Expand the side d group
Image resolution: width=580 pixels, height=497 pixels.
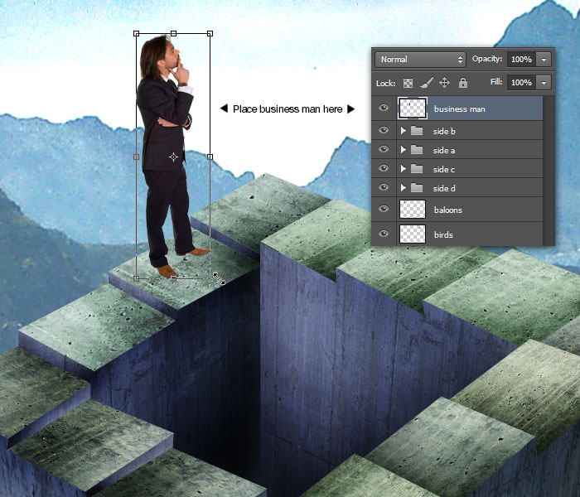click(404, 188)
